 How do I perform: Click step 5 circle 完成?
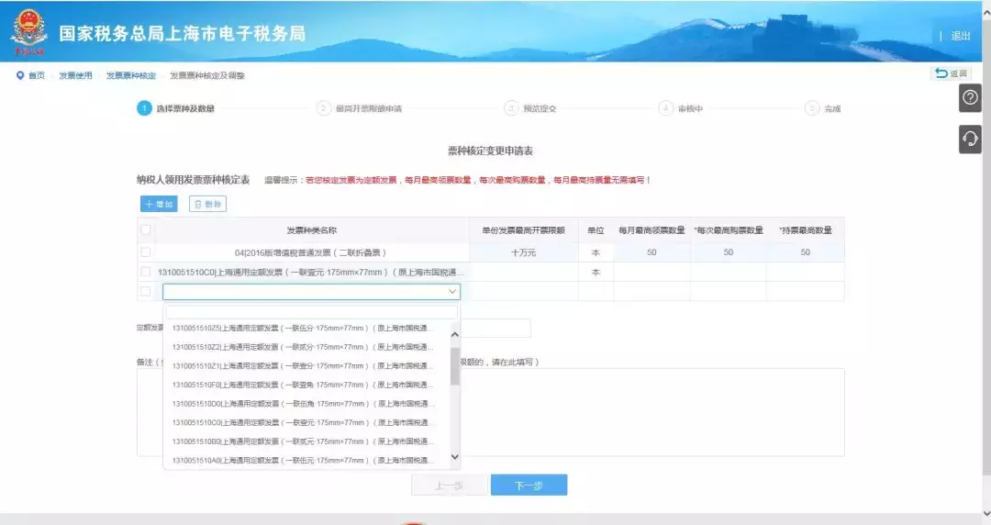[x=812, y=108]
